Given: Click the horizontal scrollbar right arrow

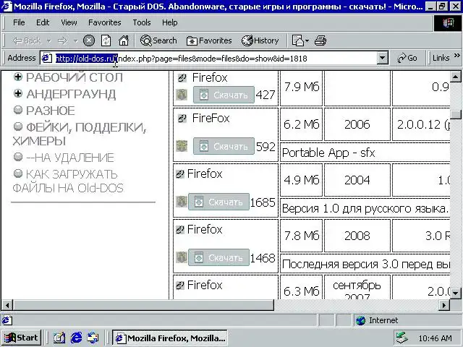Looking at the screenshot, I should [444, 305].
